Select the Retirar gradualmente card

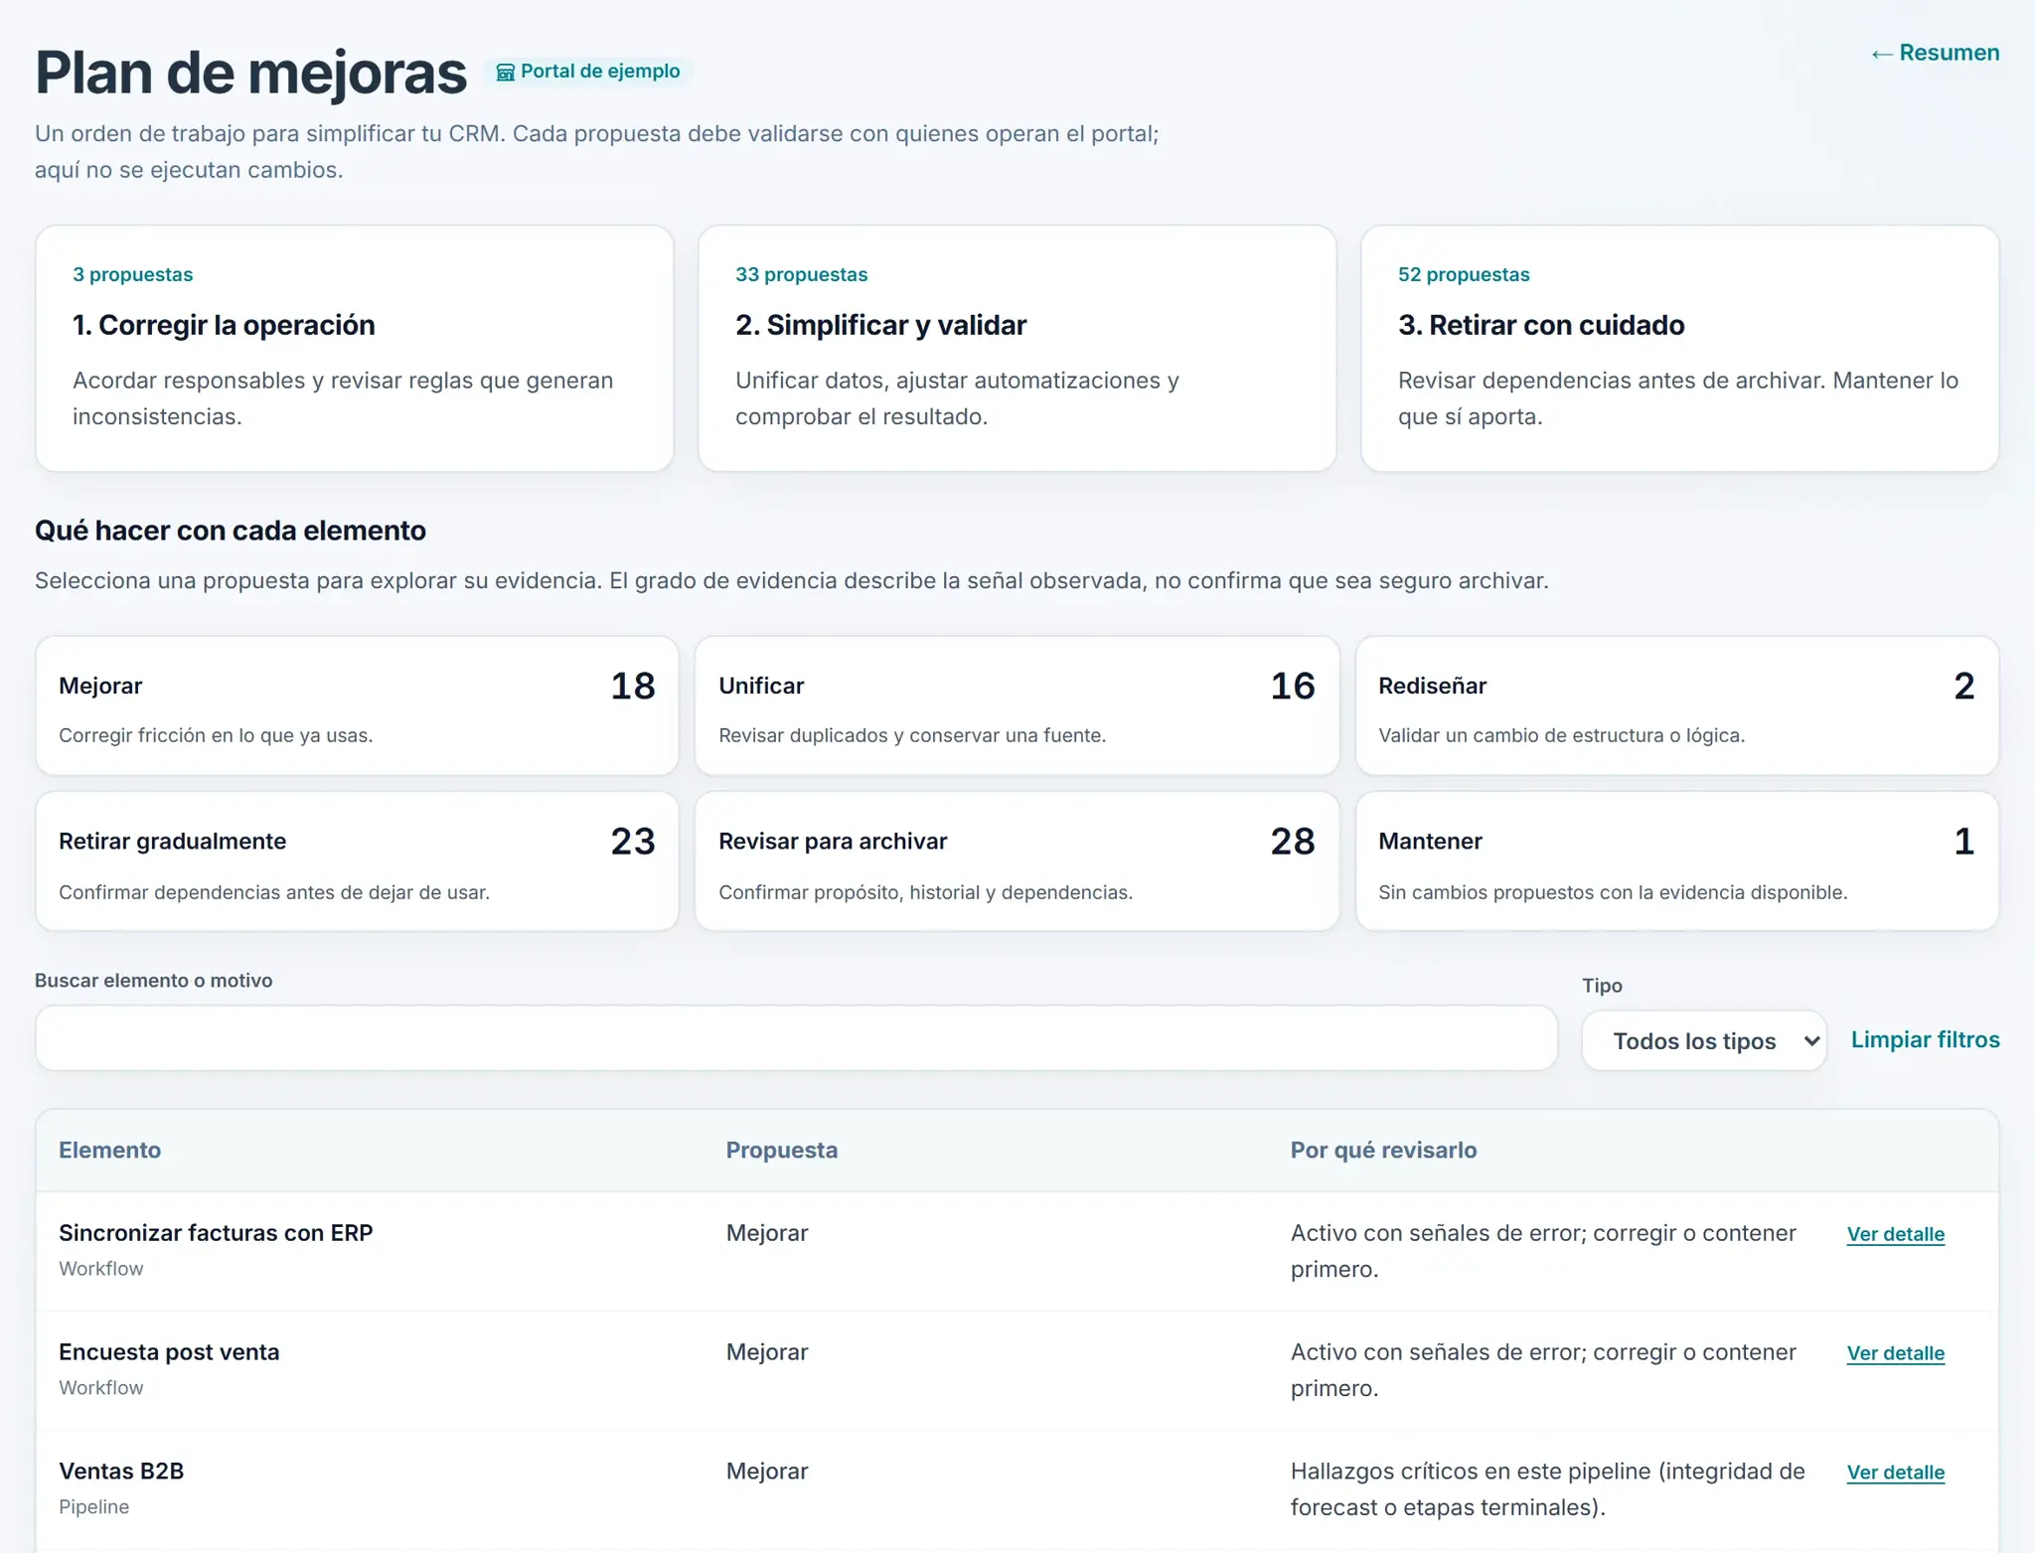[357, 860]
